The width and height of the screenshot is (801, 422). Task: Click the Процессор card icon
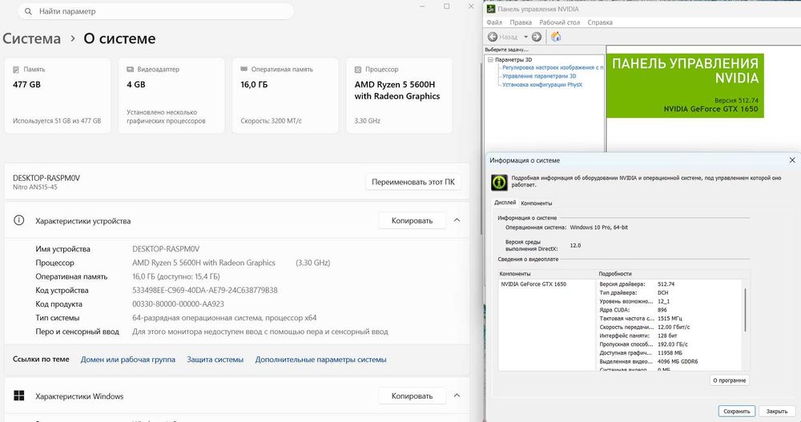tap(358, 70)
